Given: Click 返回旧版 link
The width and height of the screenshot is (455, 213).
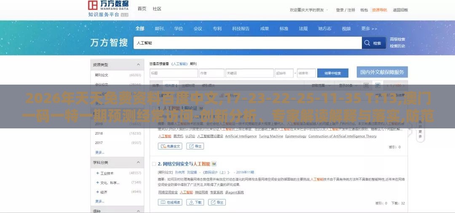Looking at the screenshot, I should 401,10.
